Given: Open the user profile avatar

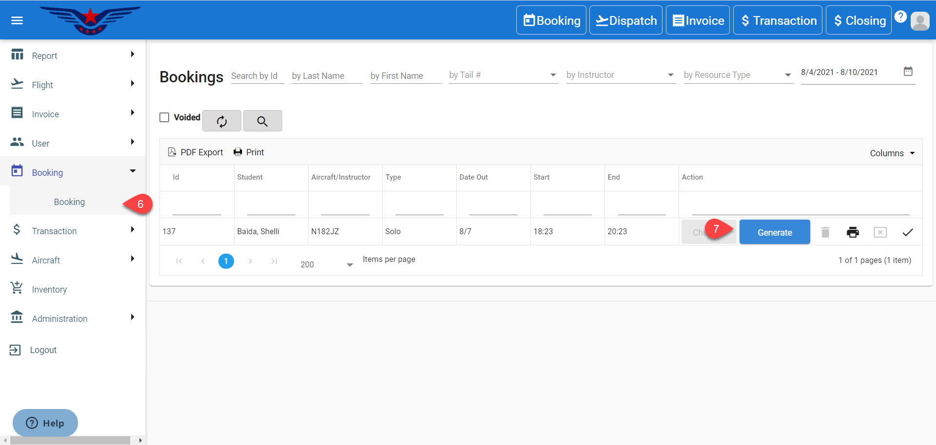Looking at the screenshot, I should pos(920,21).
